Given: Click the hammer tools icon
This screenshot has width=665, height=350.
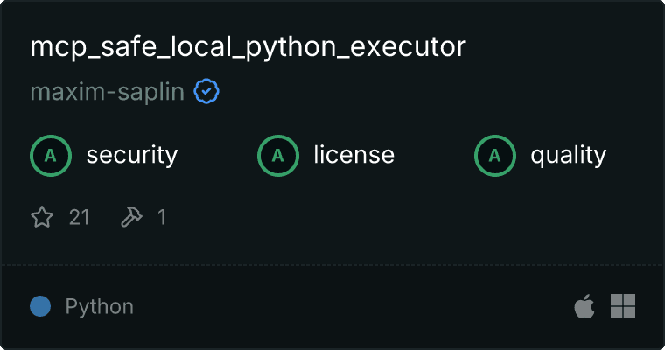Looking at the screenshot, I should coord(132,217).
